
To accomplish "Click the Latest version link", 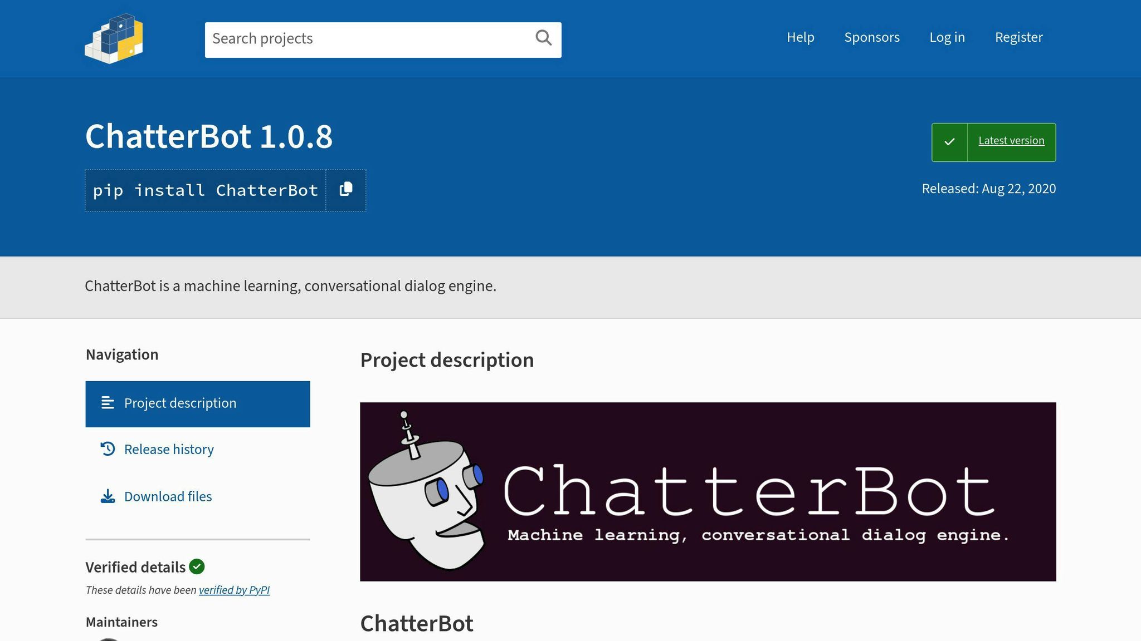I will [x=1011, y=141].
